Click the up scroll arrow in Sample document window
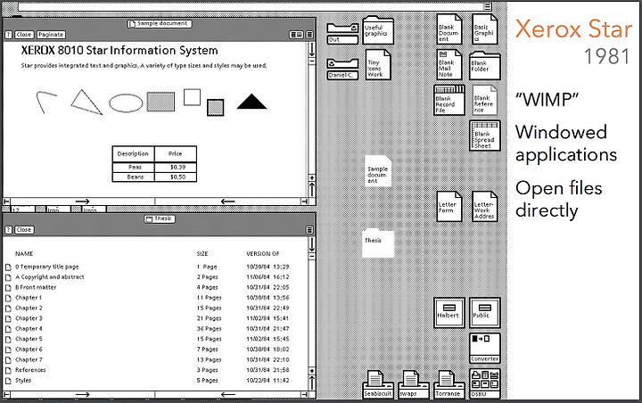This screenshot has height=403, width=642. (x=311, y=190)
